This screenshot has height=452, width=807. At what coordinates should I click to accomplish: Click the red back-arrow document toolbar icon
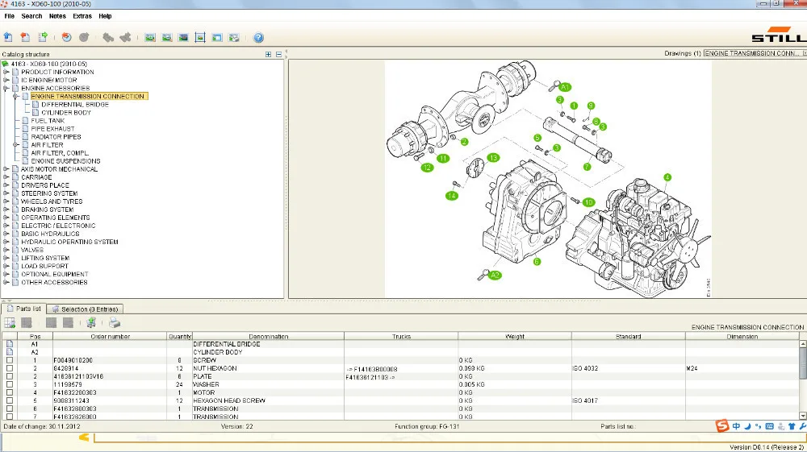(25, 37)
